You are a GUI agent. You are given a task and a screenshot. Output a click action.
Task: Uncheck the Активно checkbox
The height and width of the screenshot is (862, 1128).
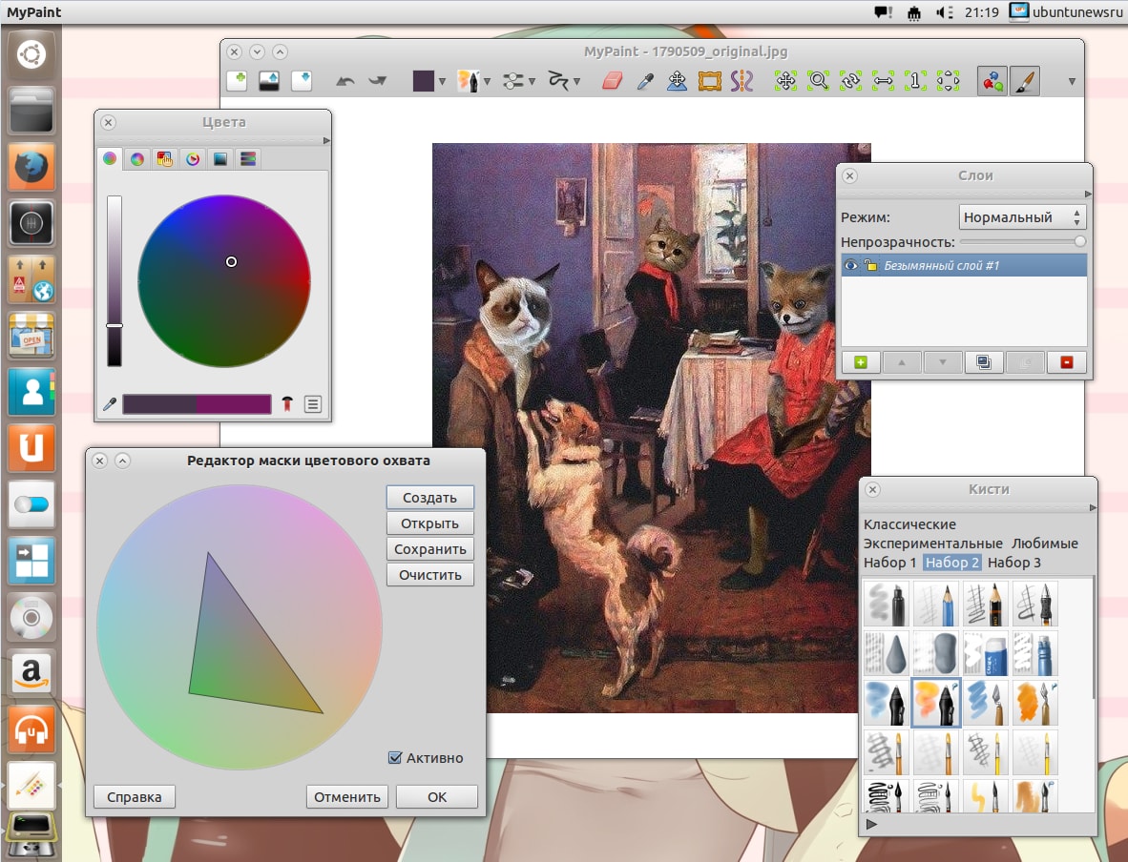395,757
